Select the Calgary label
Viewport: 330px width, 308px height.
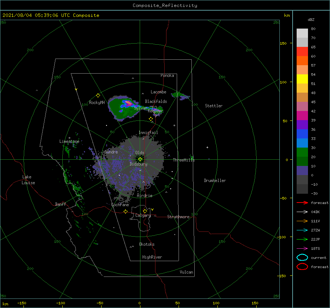tap(143, 215)
